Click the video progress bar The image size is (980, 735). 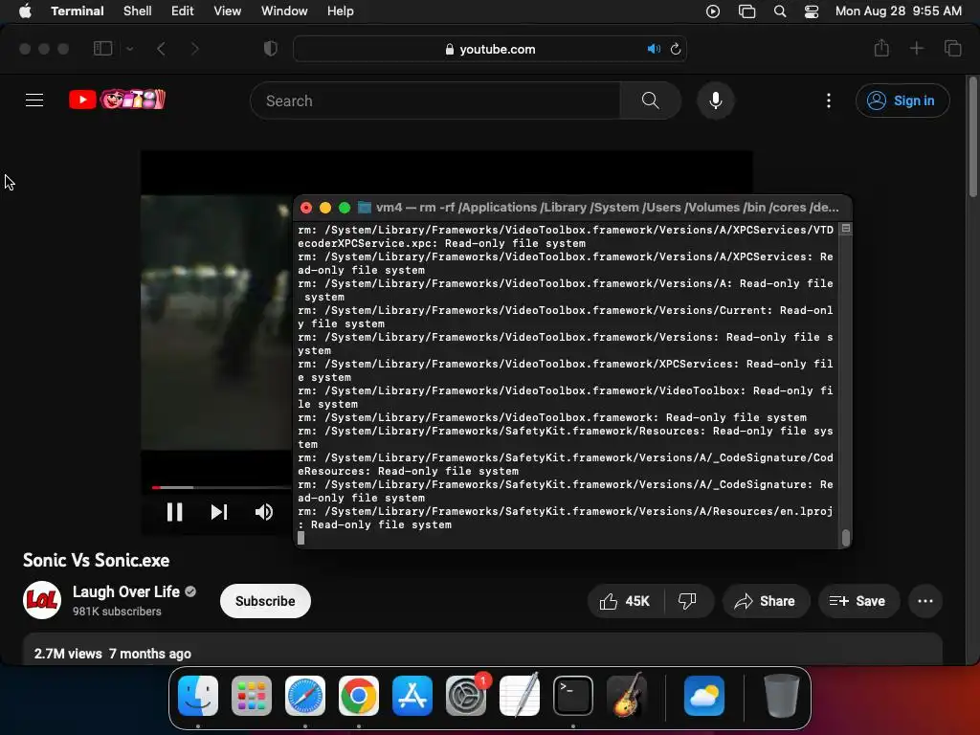pos(222,487)
